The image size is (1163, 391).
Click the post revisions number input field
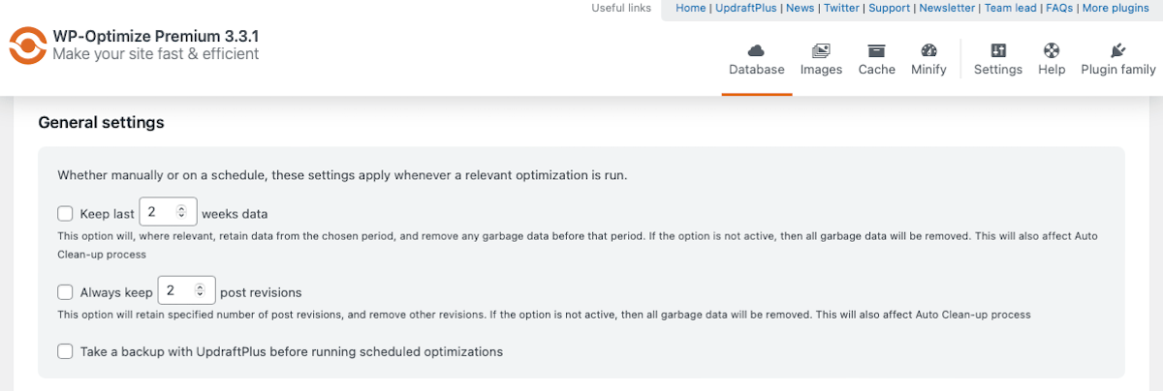(175, 290)
